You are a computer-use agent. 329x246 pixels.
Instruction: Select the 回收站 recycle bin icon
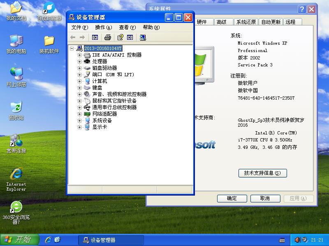point(16,111)
